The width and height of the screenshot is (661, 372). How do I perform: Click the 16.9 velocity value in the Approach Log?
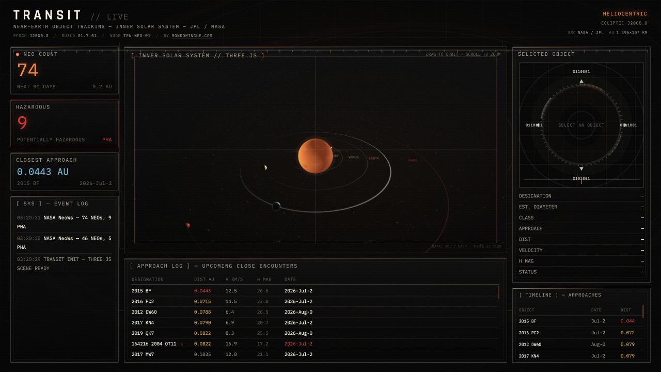[231, 344]
